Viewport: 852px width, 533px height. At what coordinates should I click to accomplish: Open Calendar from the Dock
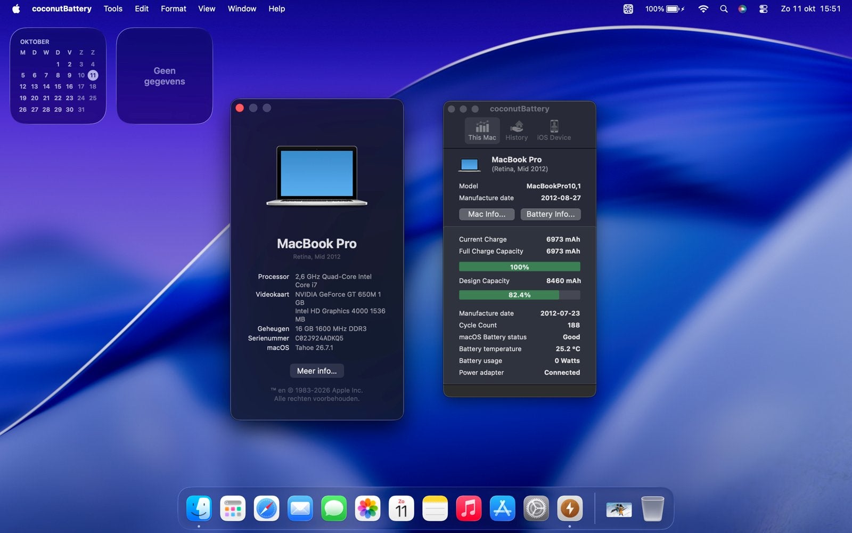402,508
